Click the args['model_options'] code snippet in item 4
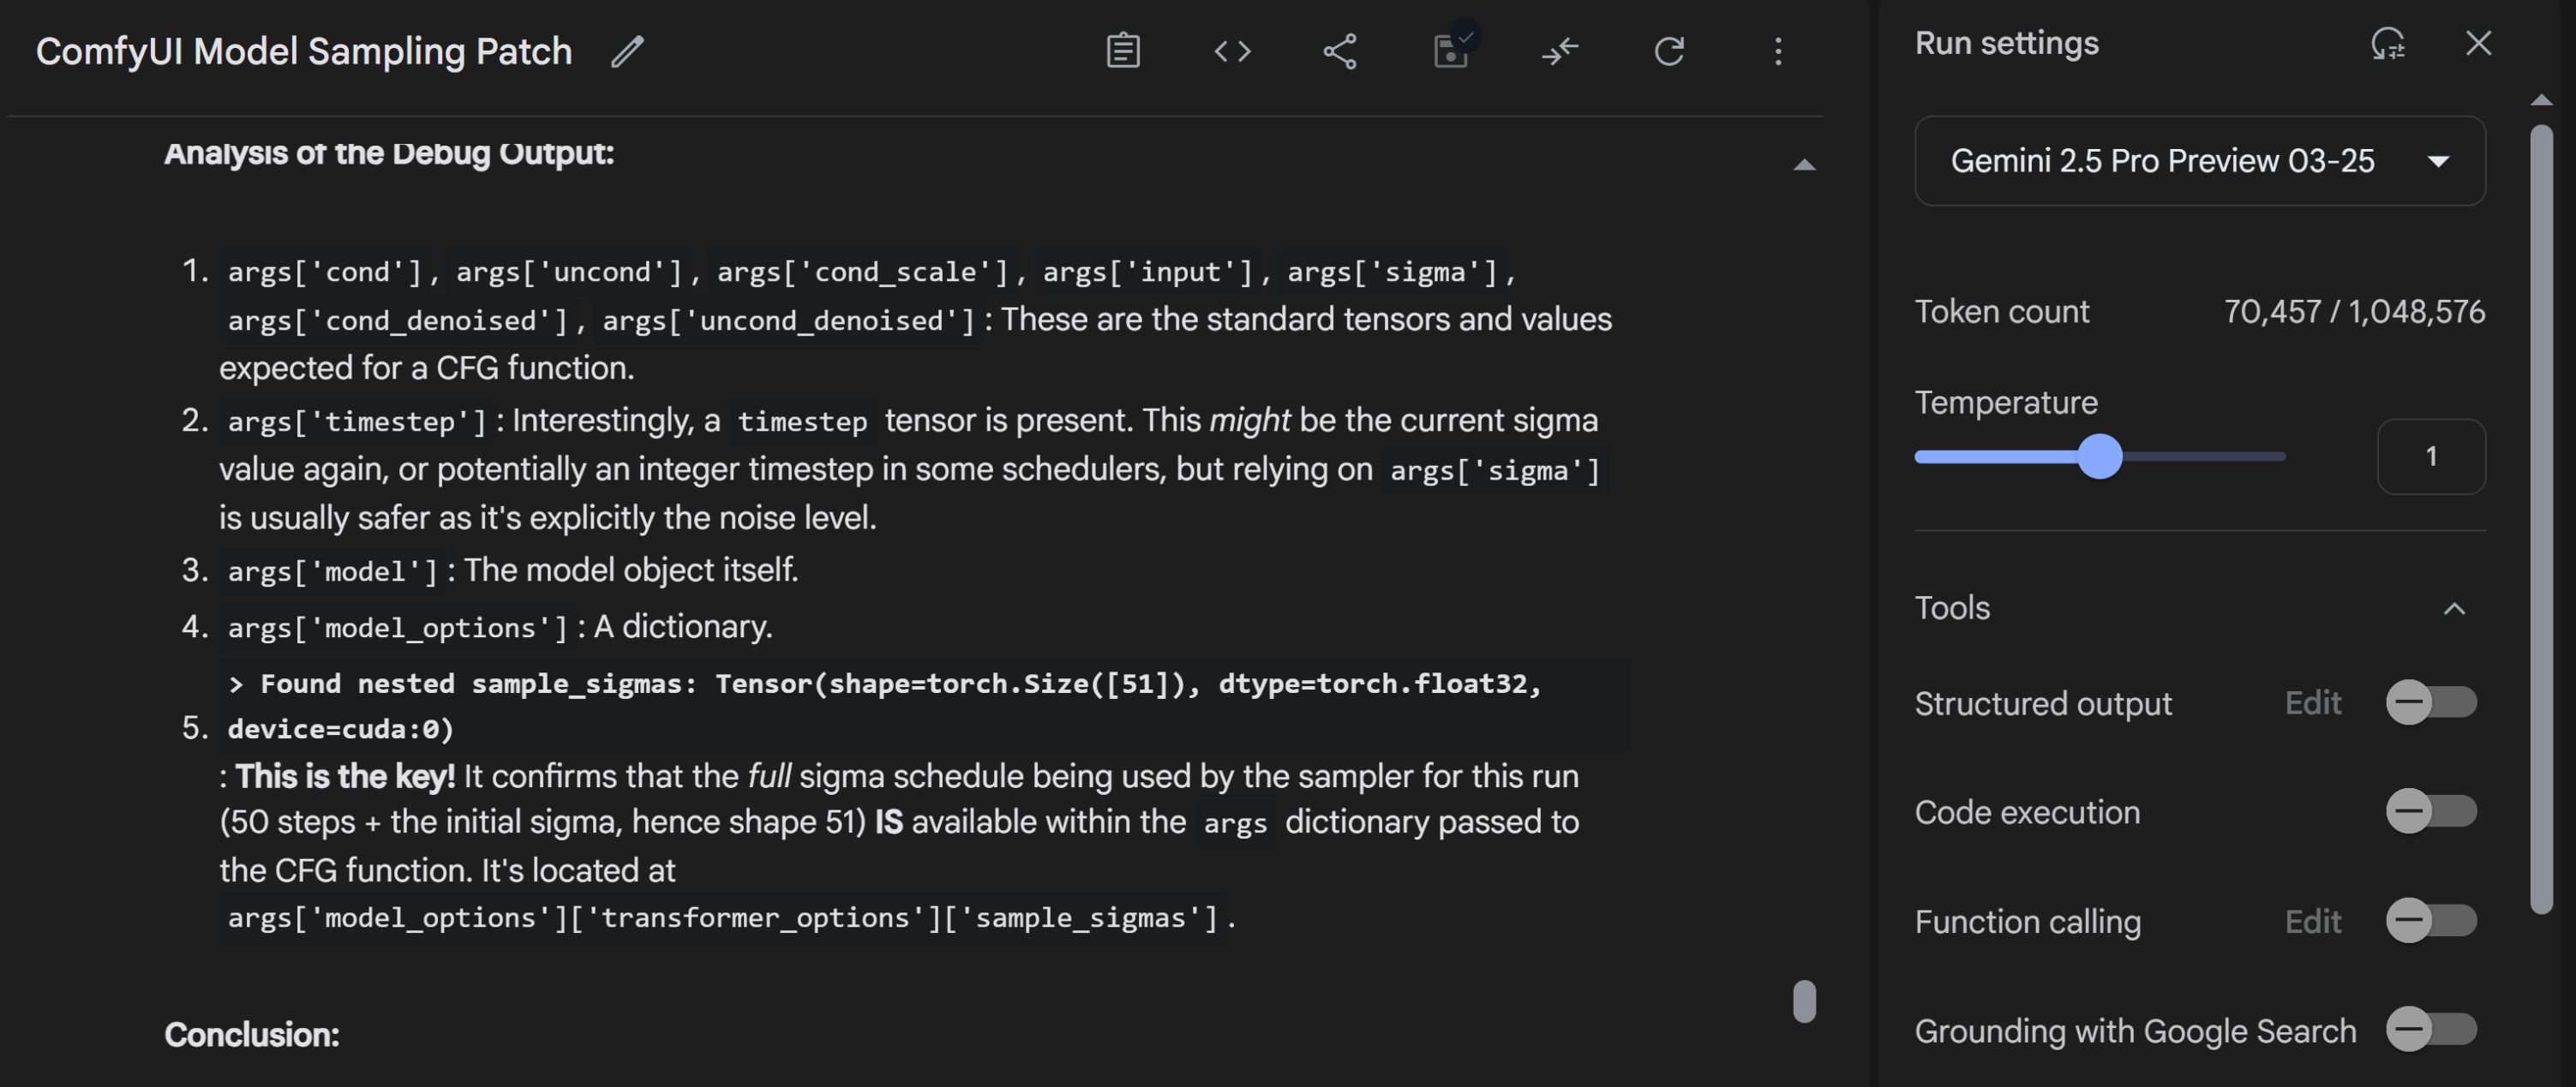Image resolution: width=2576 pixels, height=1087 pixels. [397, 627]
